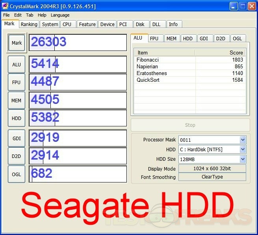Run the OGL benchmark button on left

[x=17, y=174]
